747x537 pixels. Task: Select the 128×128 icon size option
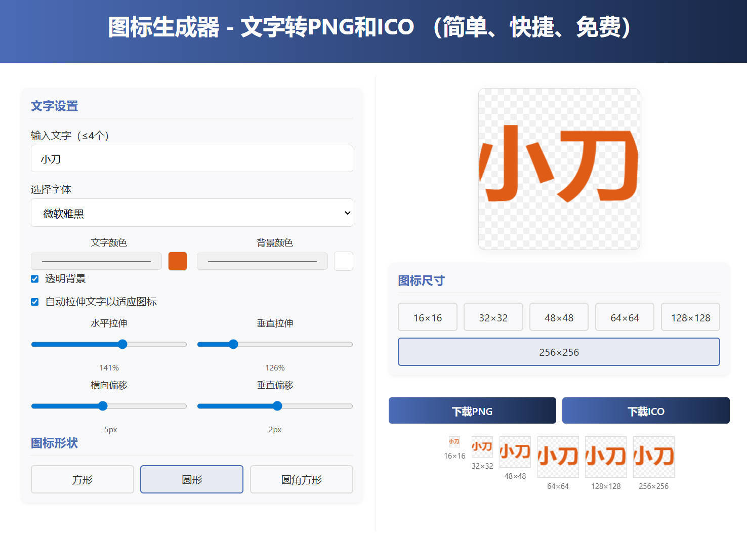690,317
